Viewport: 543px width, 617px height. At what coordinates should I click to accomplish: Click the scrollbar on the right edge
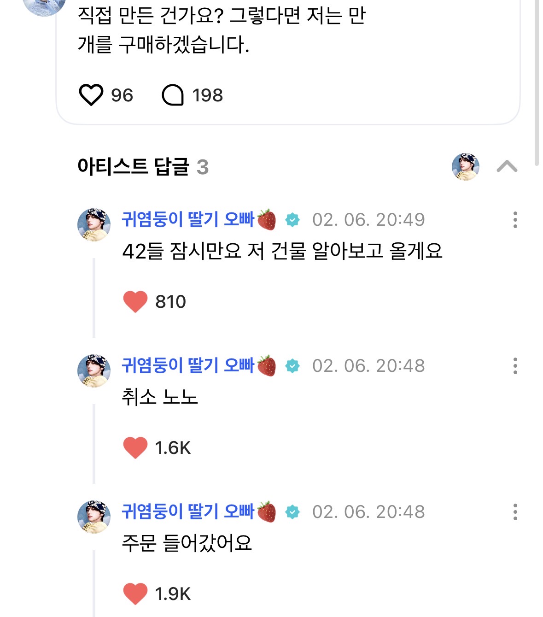[x=537, y=83]
